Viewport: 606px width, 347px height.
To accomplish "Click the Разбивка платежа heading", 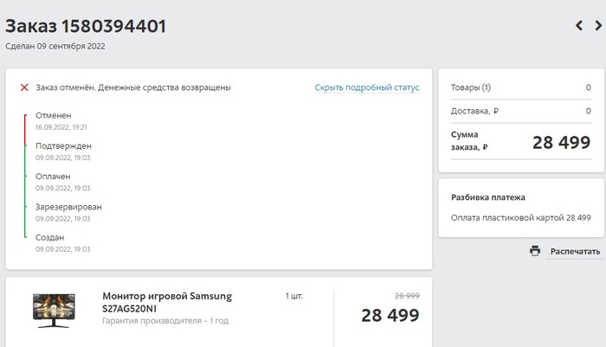I will (488, 197).
